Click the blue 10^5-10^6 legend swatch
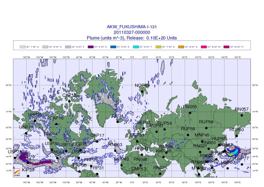Screen dimensions: 264x187 pyautogui.click(x=113, y=47)
